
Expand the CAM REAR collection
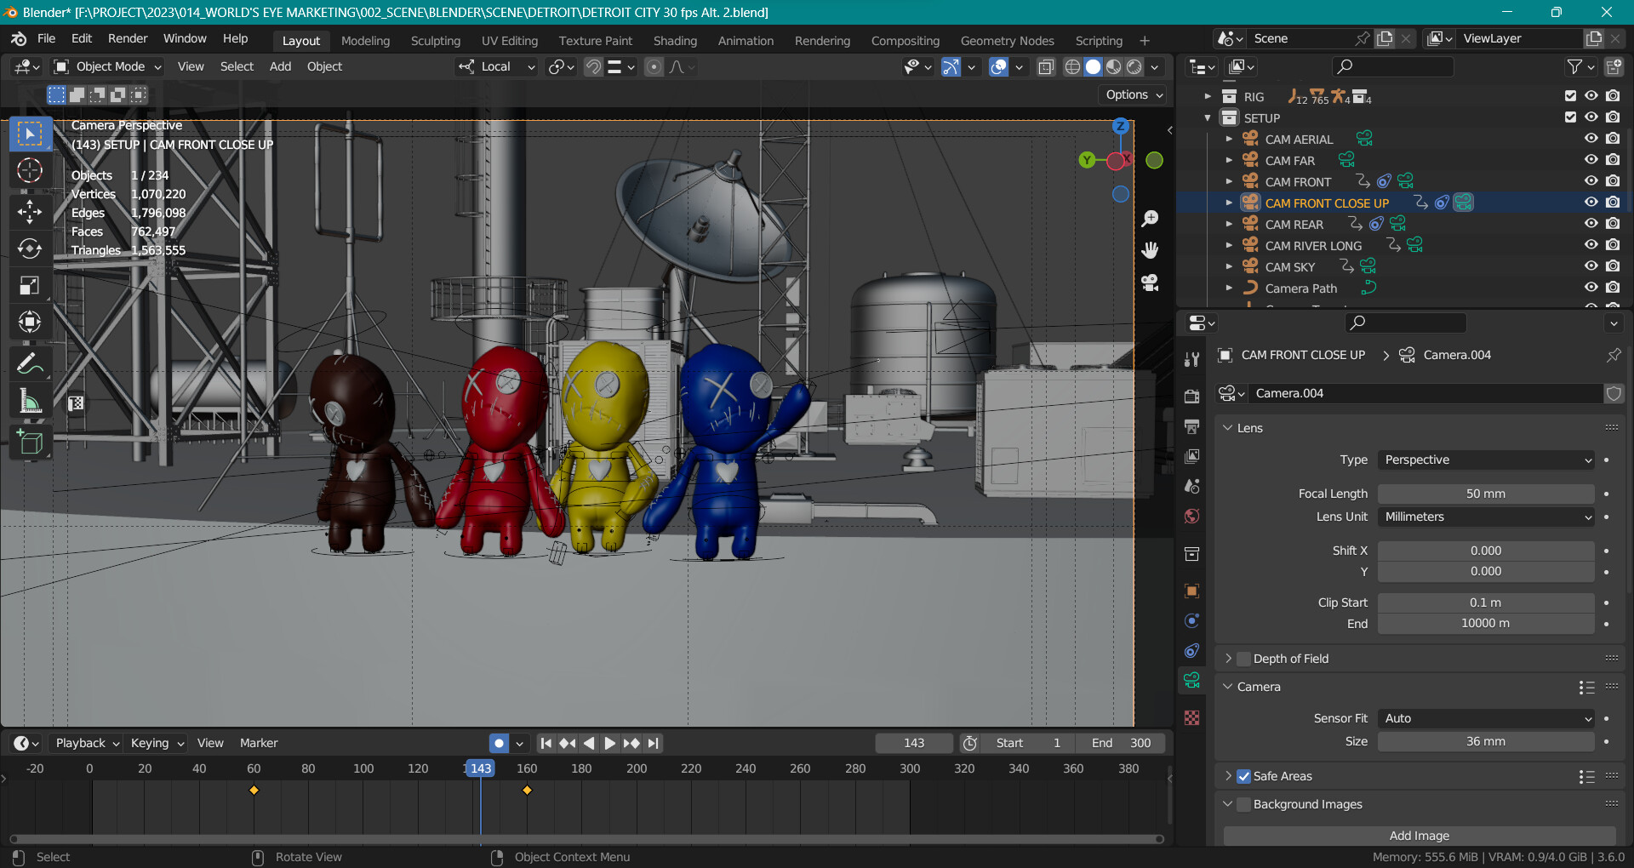[1229, 225]
